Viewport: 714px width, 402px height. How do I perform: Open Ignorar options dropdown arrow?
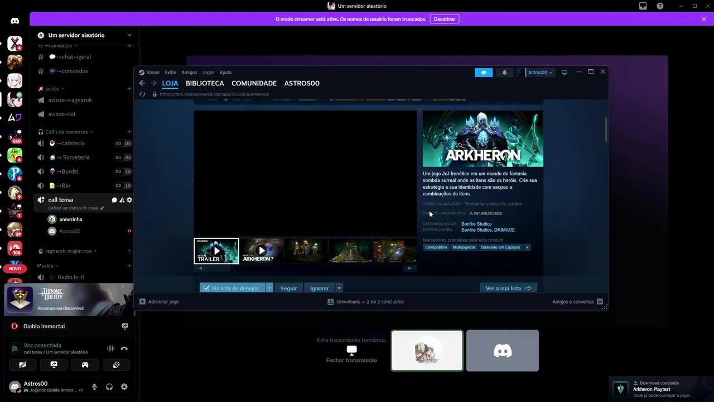coord(339,288)
